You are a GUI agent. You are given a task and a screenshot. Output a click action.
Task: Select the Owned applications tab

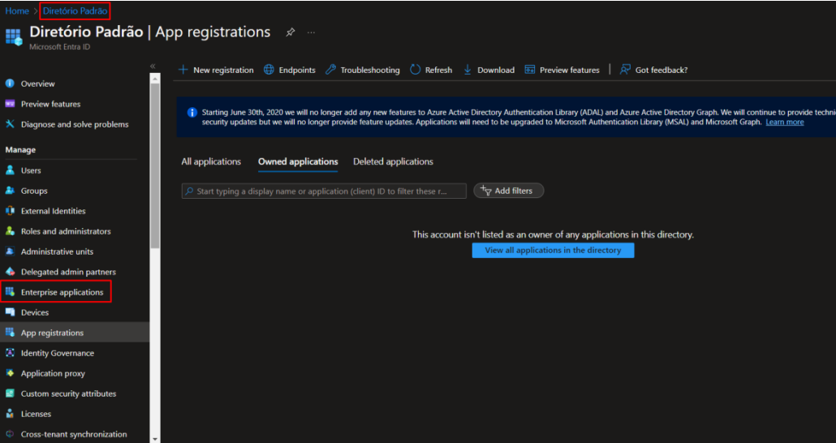(x=298, y=161)
